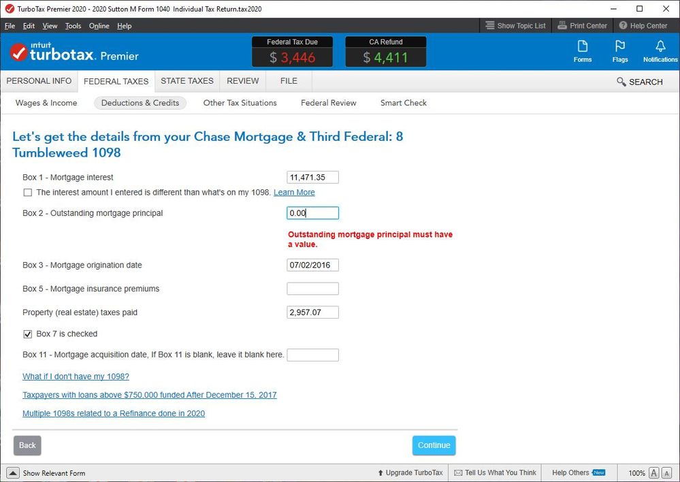
Task: Click the Print Center printer icon
Action: coord(562,25)
